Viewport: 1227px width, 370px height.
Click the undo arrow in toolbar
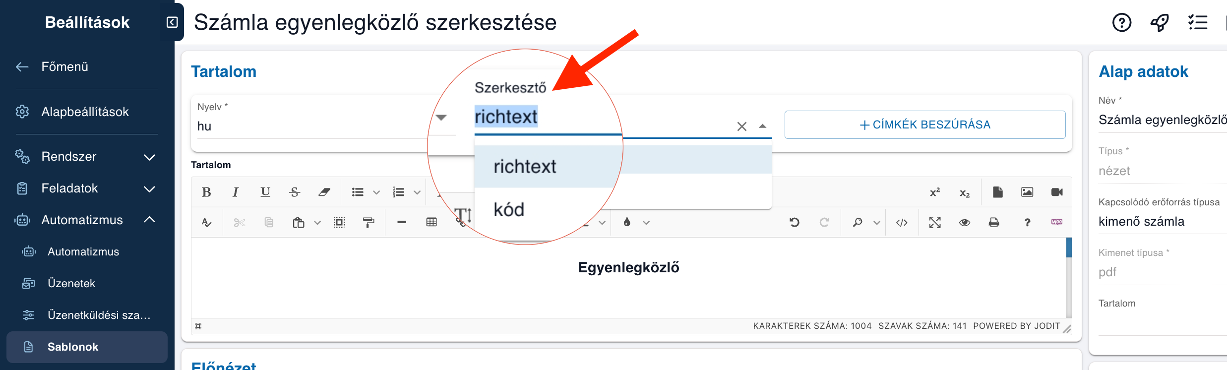[x=795, y=222]
